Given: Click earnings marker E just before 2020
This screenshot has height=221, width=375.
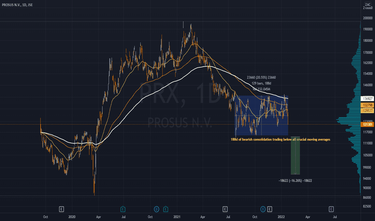Looking at the screenshot, I should pyautogui.click(x=61, y=209).
